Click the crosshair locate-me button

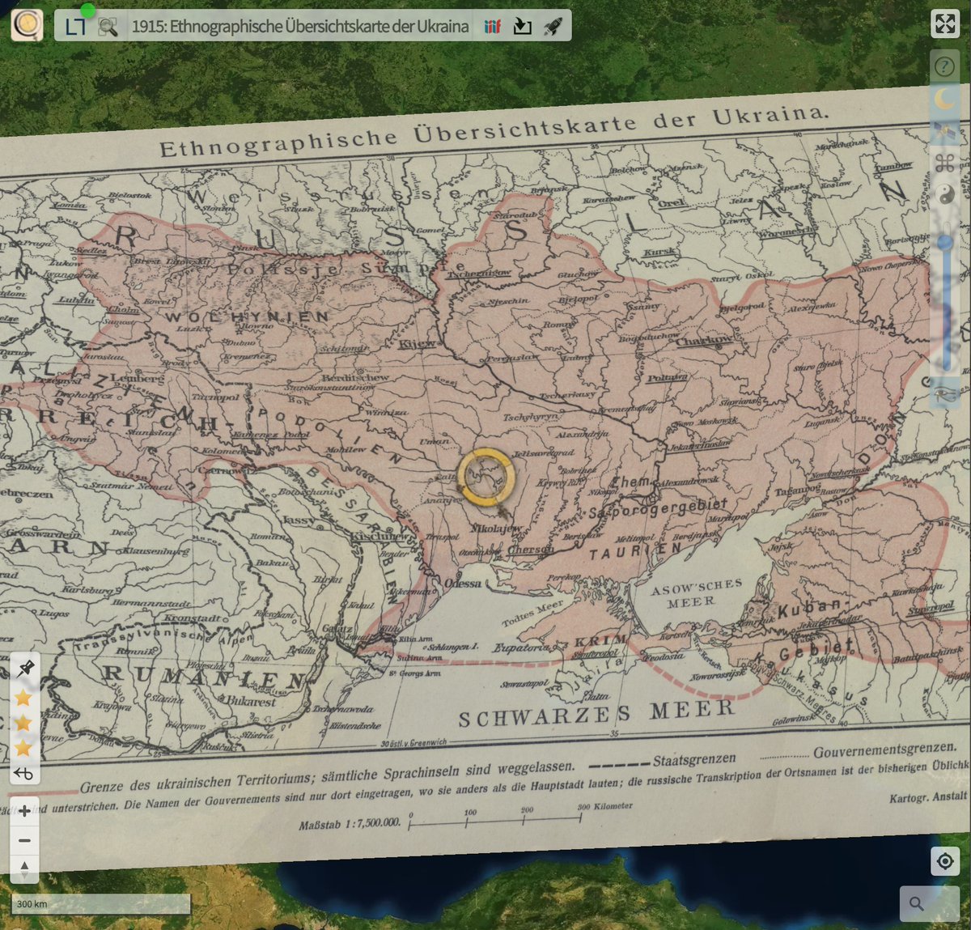click(x=945, y=861)
